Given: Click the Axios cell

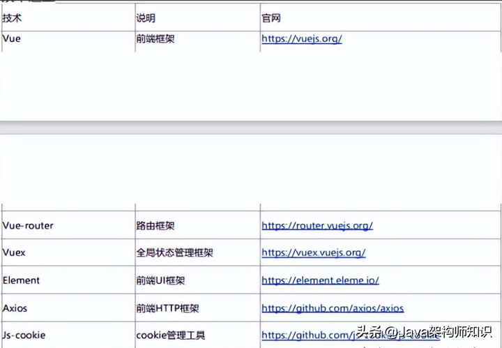Looking at the screenshot, I should coord(68,308).
